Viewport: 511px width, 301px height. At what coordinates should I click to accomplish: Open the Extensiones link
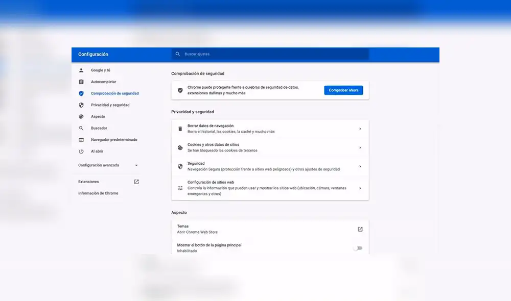[x=88, y=182]
